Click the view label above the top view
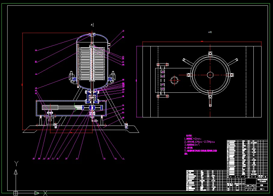 tap(210, 32)
